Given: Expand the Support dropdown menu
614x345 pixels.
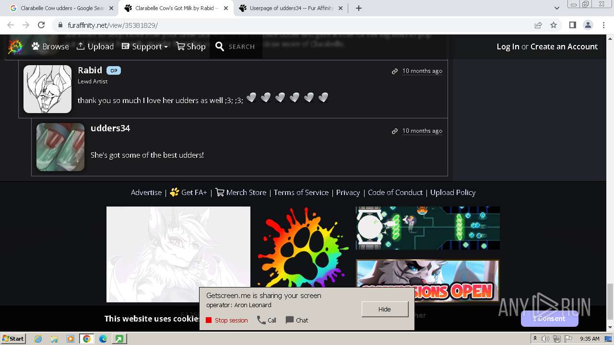Looking at the screenshot, I should [x=145, y=46].
